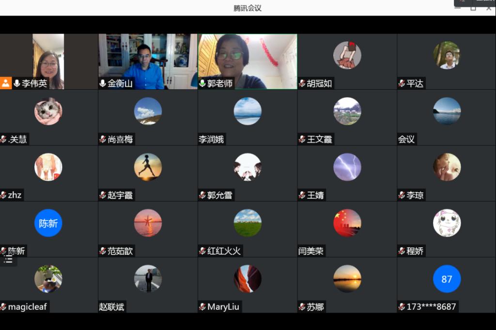Click the muted mic icon beside MaryLiu

(202, 307)
